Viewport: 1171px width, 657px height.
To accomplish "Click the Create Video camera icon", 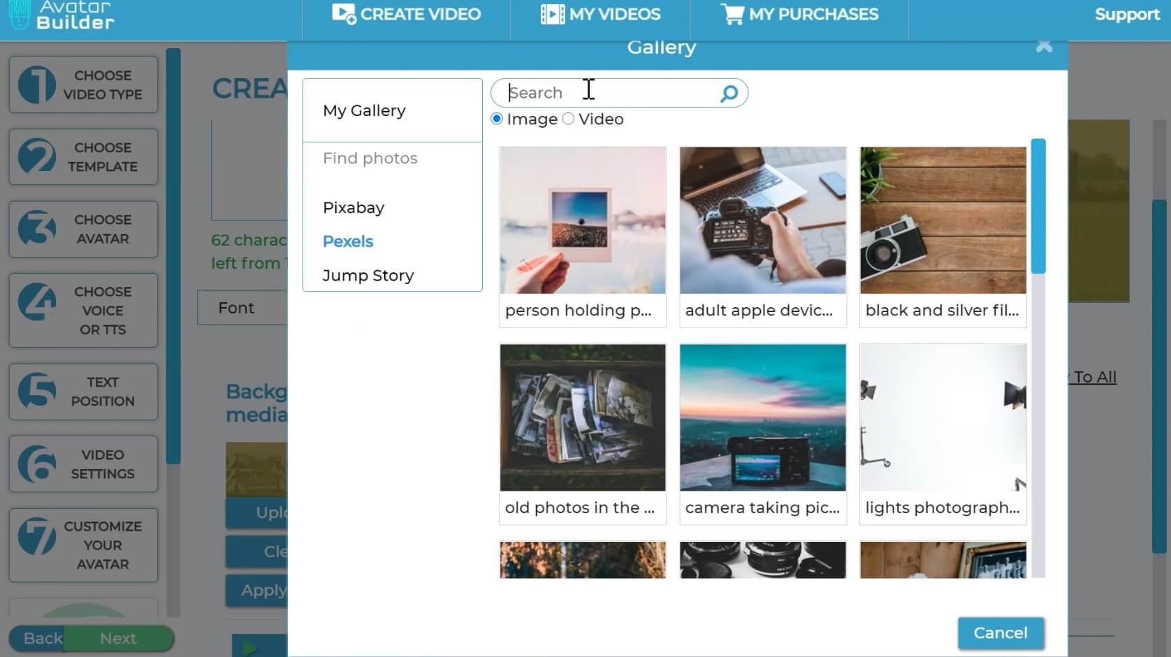I will 344,14.
